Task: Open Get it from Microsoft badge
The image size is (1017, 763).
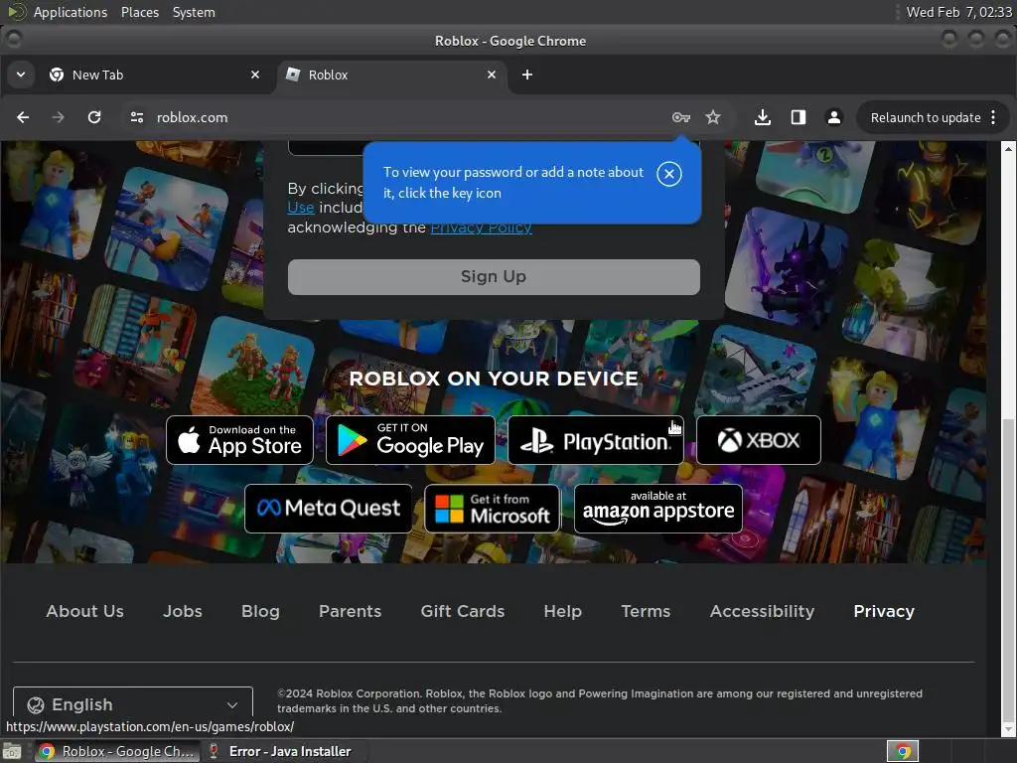Action: (x=493, y=509)
